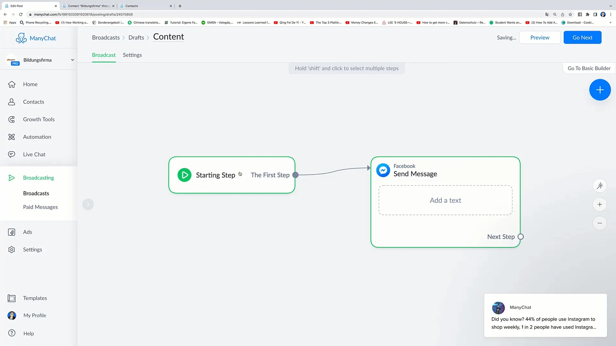Click The First Step connector dot
This screenshot has width=616, height=346.
click(x=295, y=175)
